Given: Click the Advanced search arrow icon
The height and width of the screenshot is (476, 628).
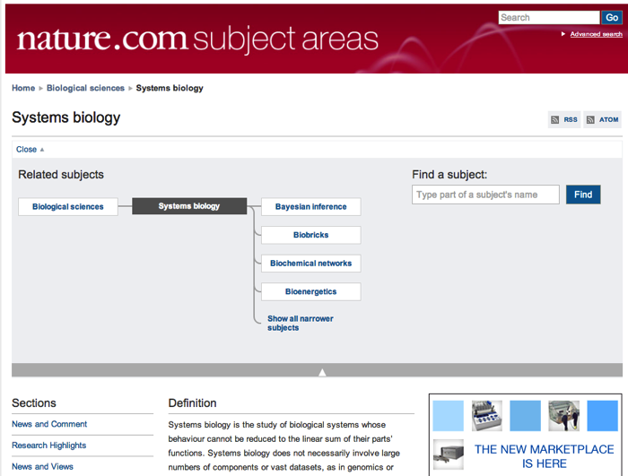Looking at the screenshot, I should [x=563, y=34].
